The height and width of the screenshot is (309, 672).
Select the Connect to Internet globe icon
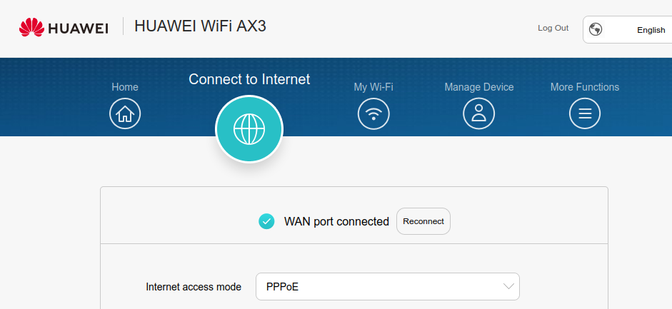(249, 129)
